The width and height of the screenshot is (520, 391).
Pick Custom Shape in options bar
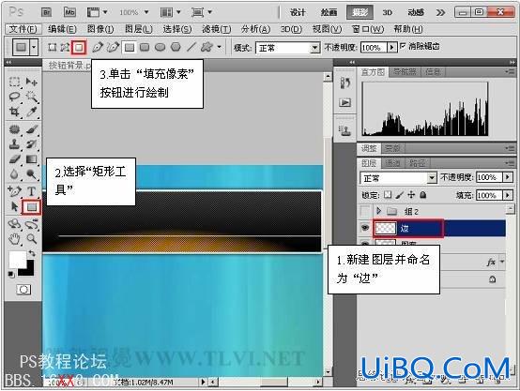(206, 48)
